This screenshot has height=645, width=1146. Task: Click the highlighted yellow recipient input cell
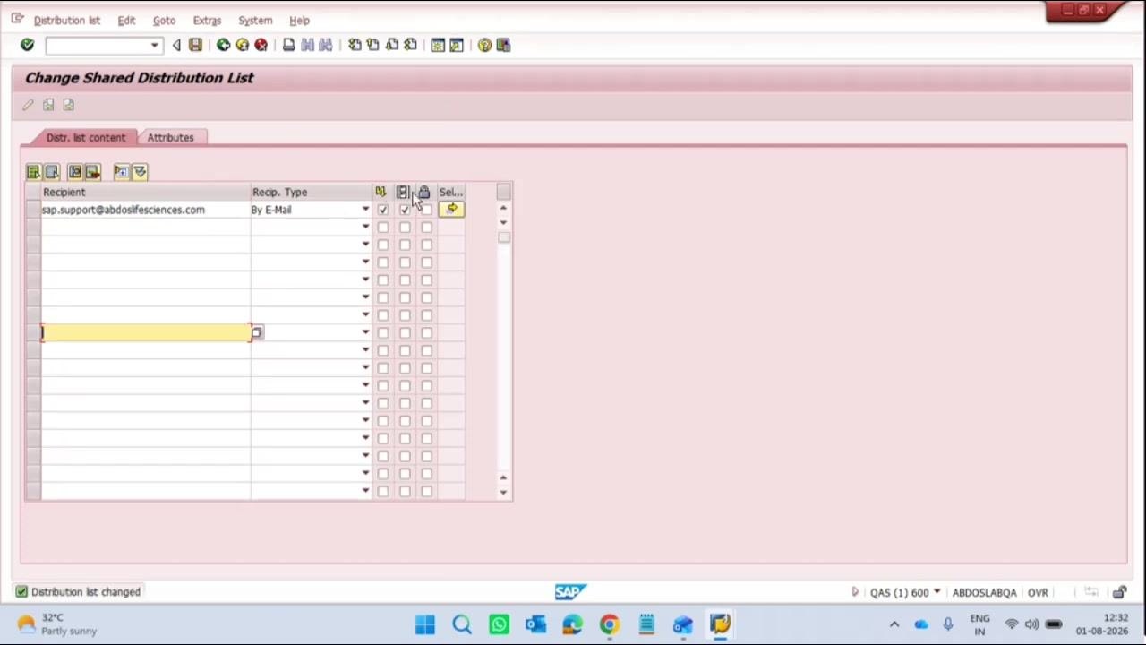(x=146, y=332)
